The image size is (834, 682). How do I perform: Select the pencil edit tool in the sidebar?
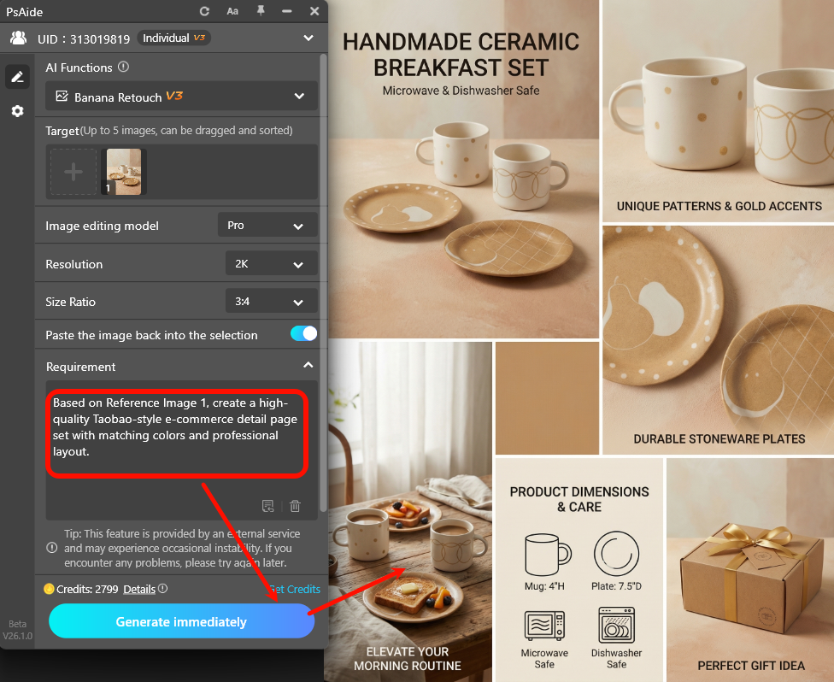pos(17,77)
